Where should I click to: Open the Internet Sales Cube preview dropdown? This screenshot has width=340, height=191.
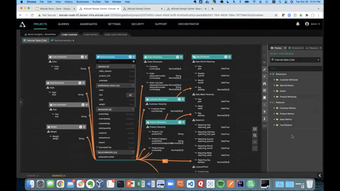point(295,60)
